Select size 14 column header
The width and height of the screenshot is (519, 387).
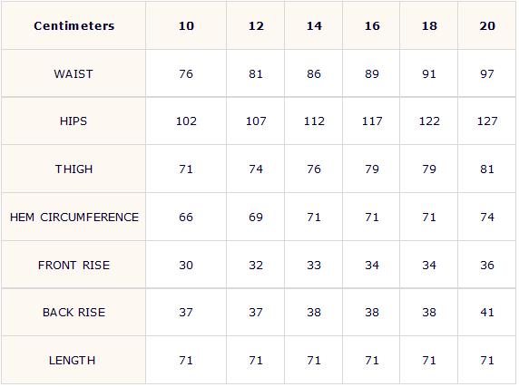click(314, 26)
